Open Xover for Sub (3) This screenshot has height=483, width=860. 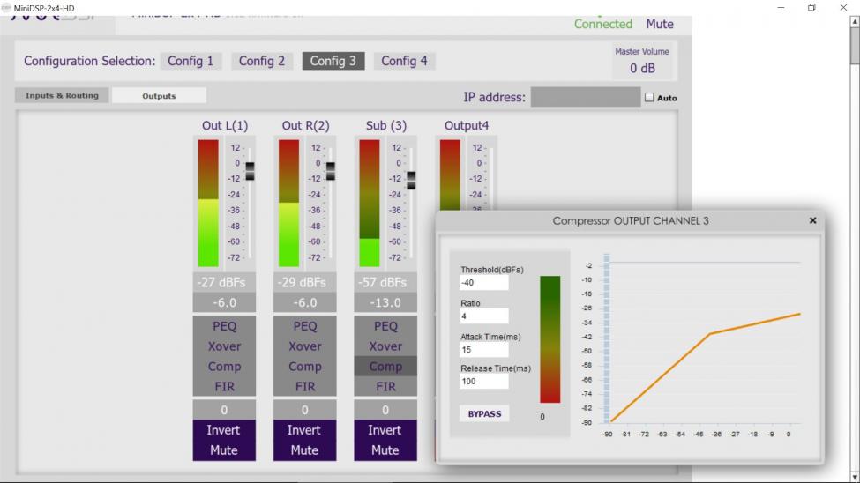[x=385, y=346]
